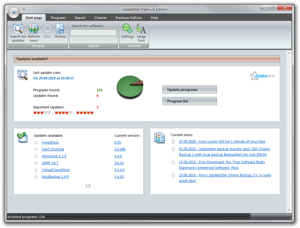Click the Refresh news icon

[x=34, y=29]
